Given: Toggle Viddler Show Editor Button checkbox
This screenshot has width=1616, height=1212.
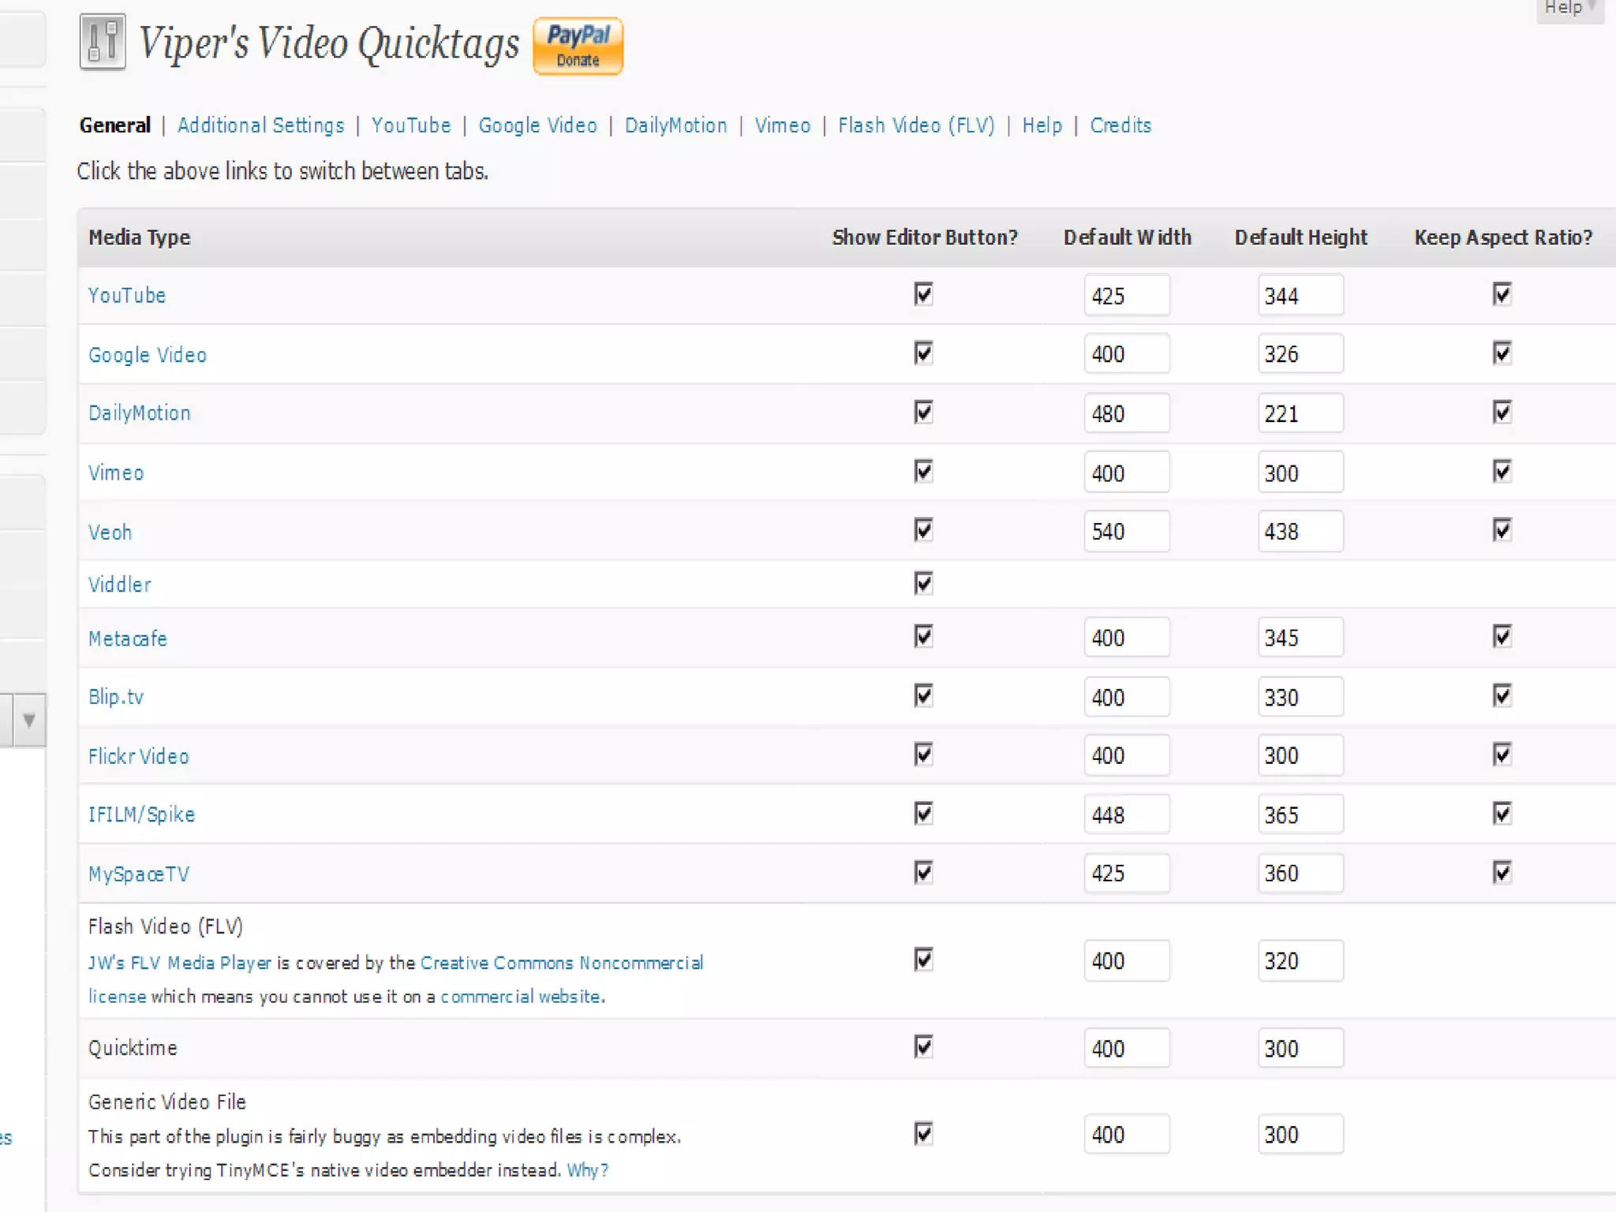Looking at the screenshot, I should coord(923,584).
